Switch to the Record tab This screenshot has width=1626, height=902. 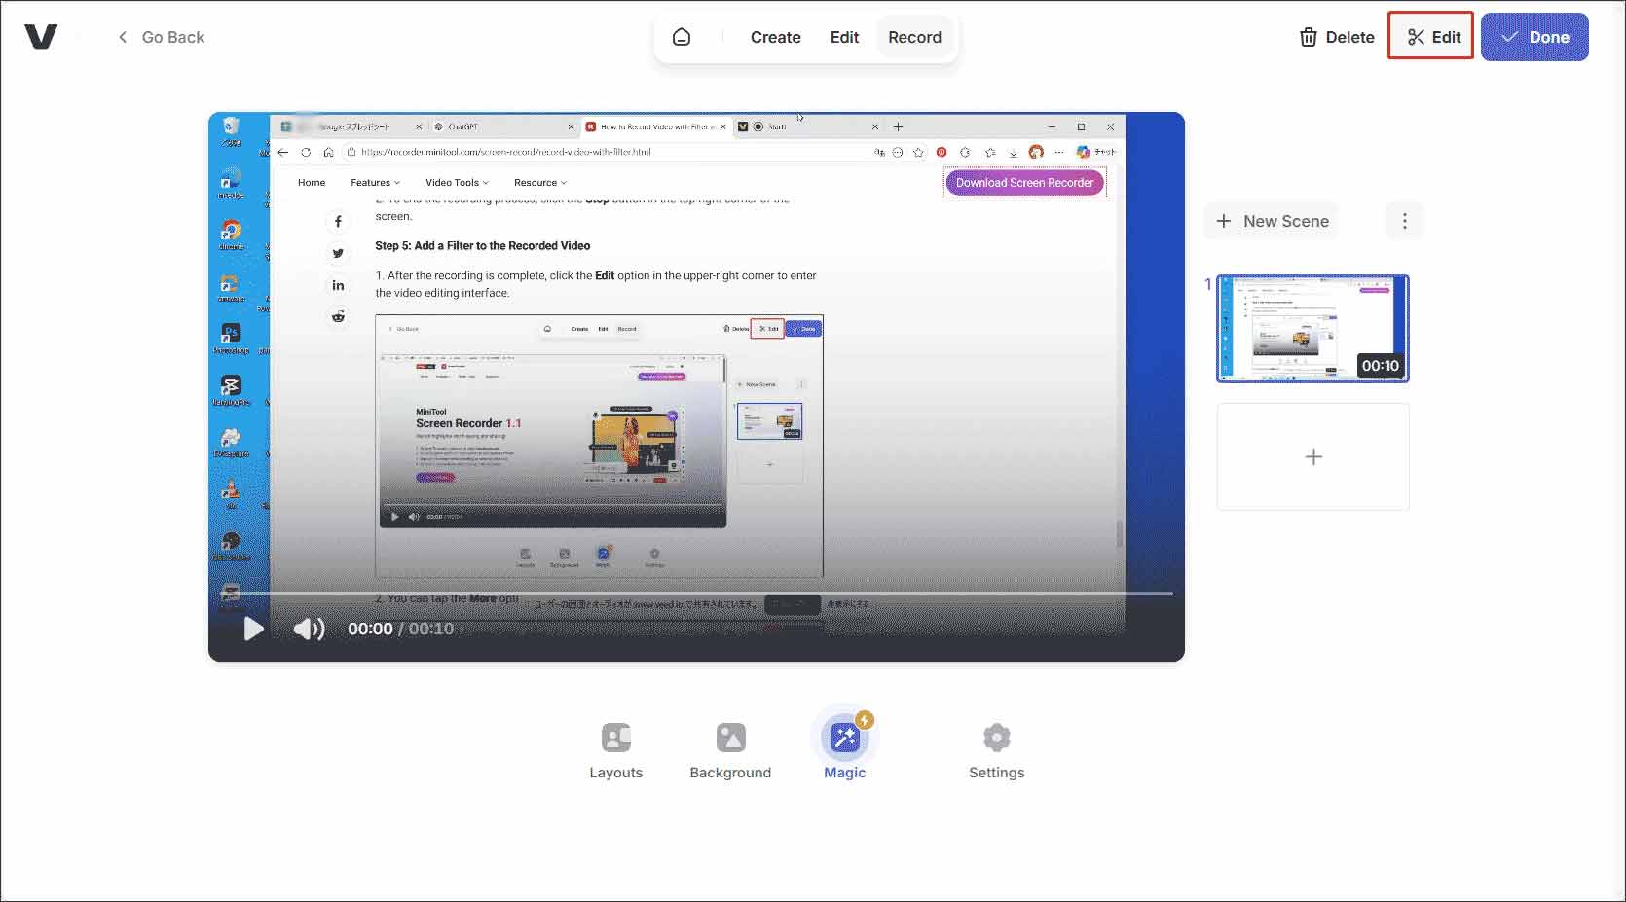914,37
